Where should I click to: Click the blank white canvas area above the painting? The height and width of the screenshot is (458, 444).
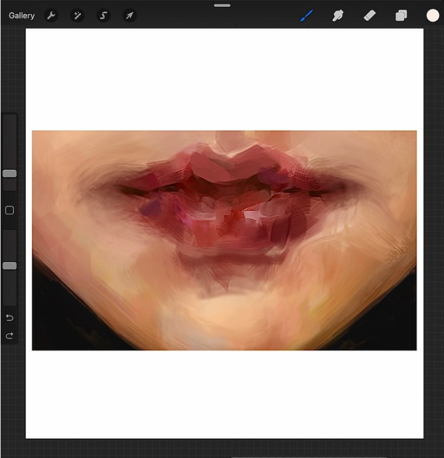[x=225, y=79]
